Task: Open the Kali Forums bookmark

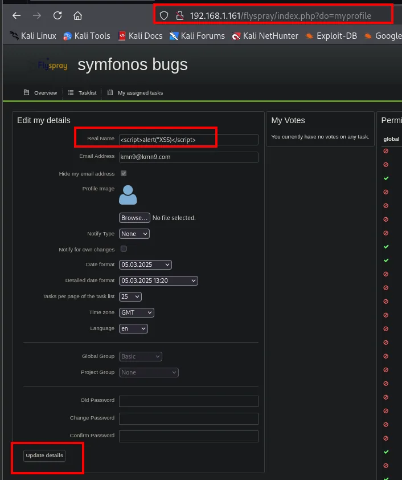Action: [x=197, y=36]
